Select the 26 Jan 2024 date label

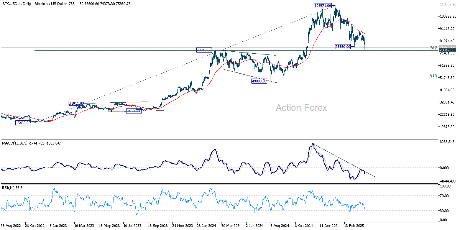pyautogui.click(x=207, y=226)
